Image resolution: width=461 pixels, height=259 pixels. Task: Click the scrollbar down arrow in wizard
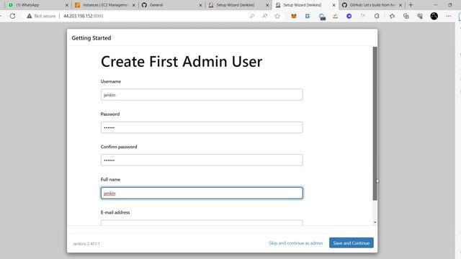pos(375,222)
